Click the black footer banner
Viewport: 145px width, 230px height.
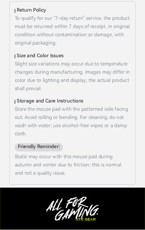click(x=72, y=209)
